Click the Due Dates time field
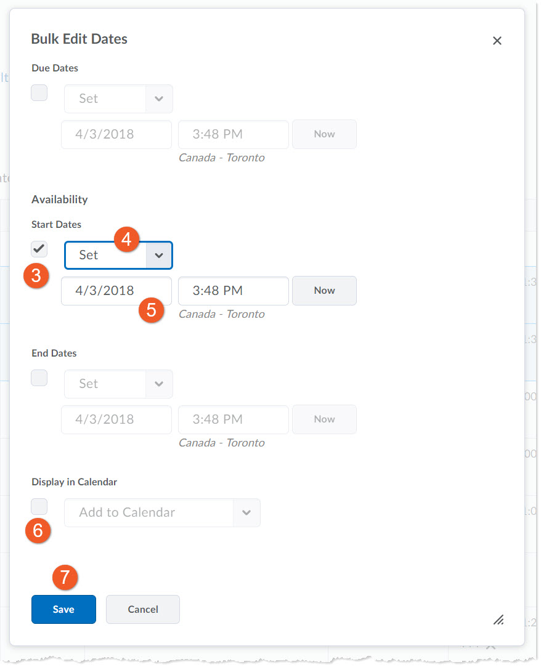 pyautogui.click(x=233, y=134)
